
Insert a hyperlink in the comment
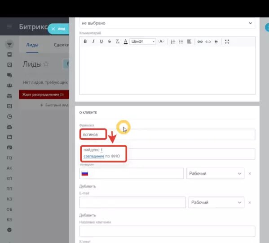coord(200,42)
